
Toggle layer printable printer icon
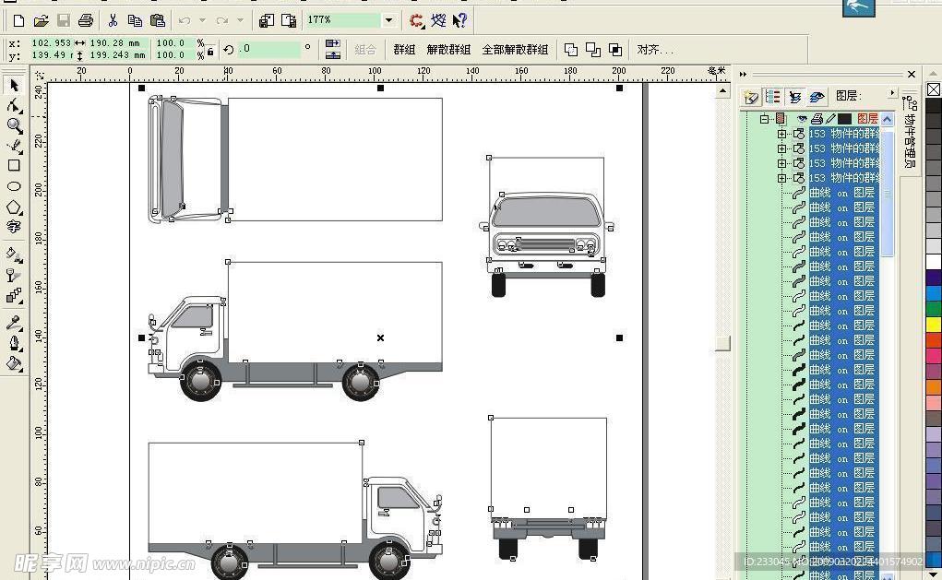pos(817,119)
